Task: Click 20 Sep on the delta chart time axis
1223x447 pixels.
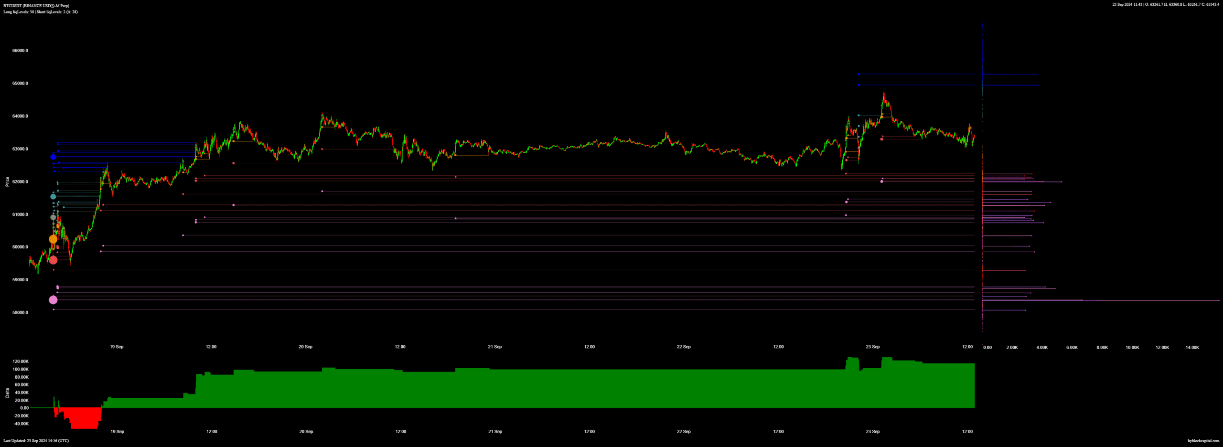Action: point(306,432)
